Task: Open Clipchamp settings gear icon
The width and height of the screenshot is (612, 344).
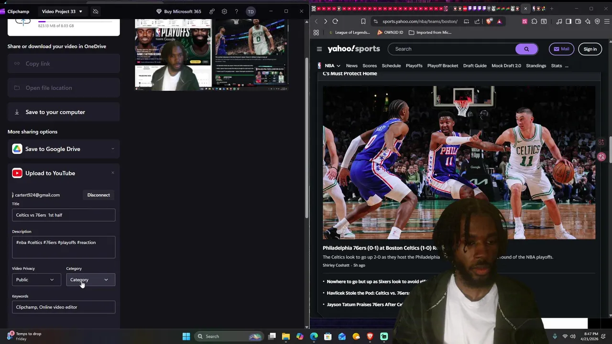Action: point(224,11)
